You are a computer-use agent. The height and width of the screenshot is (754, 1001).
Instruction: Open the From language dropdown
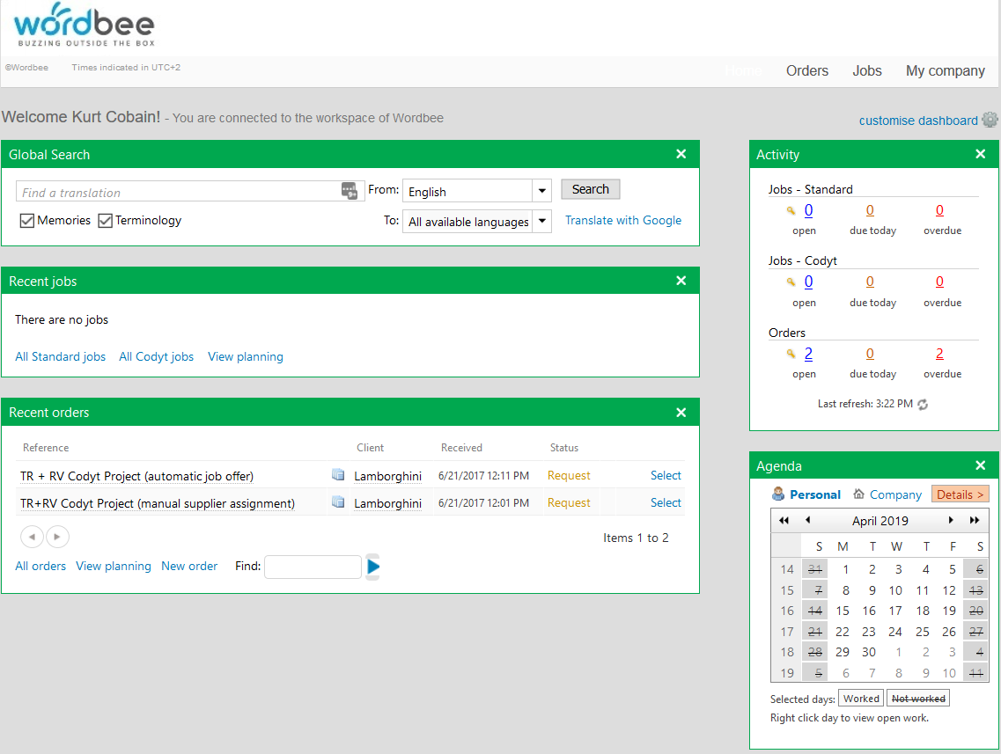click(x=541, y=191)
